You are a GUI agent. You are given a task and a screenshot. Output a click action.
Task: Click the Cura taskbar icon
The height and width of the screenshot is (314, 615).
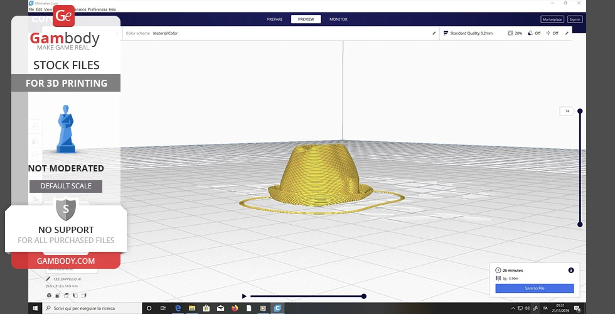click(x=277, y=308)
